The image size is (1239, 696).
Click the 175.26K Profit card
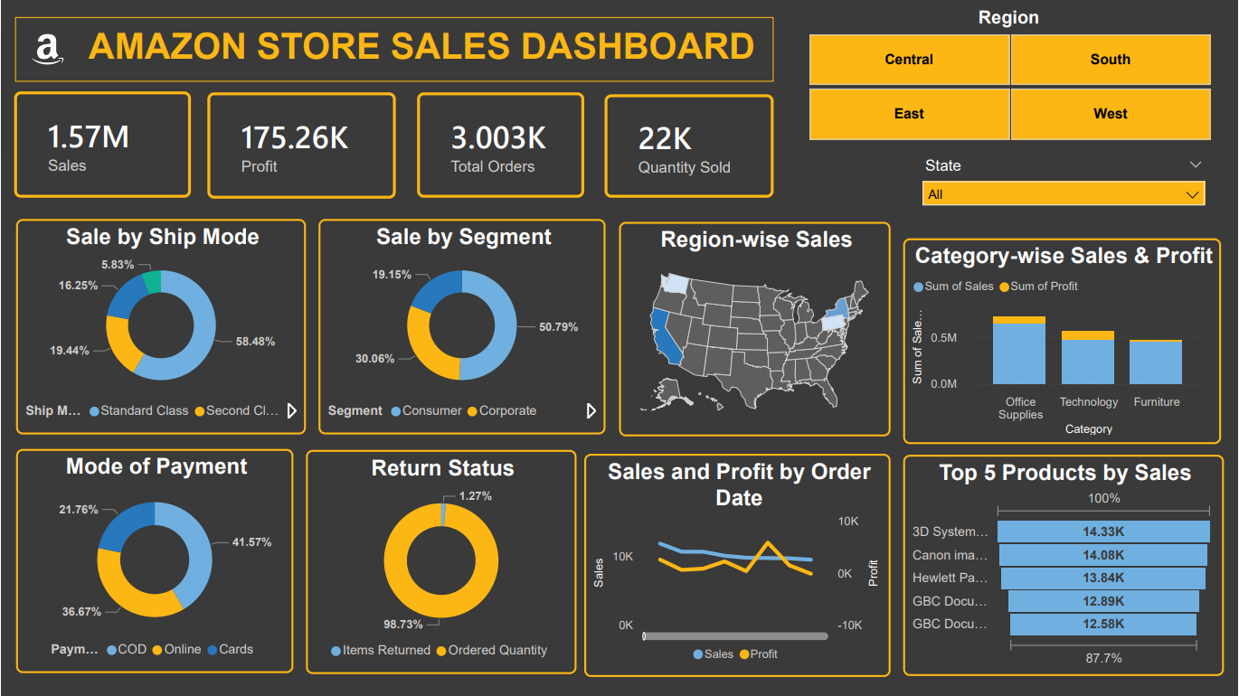(x=302, y=145)
